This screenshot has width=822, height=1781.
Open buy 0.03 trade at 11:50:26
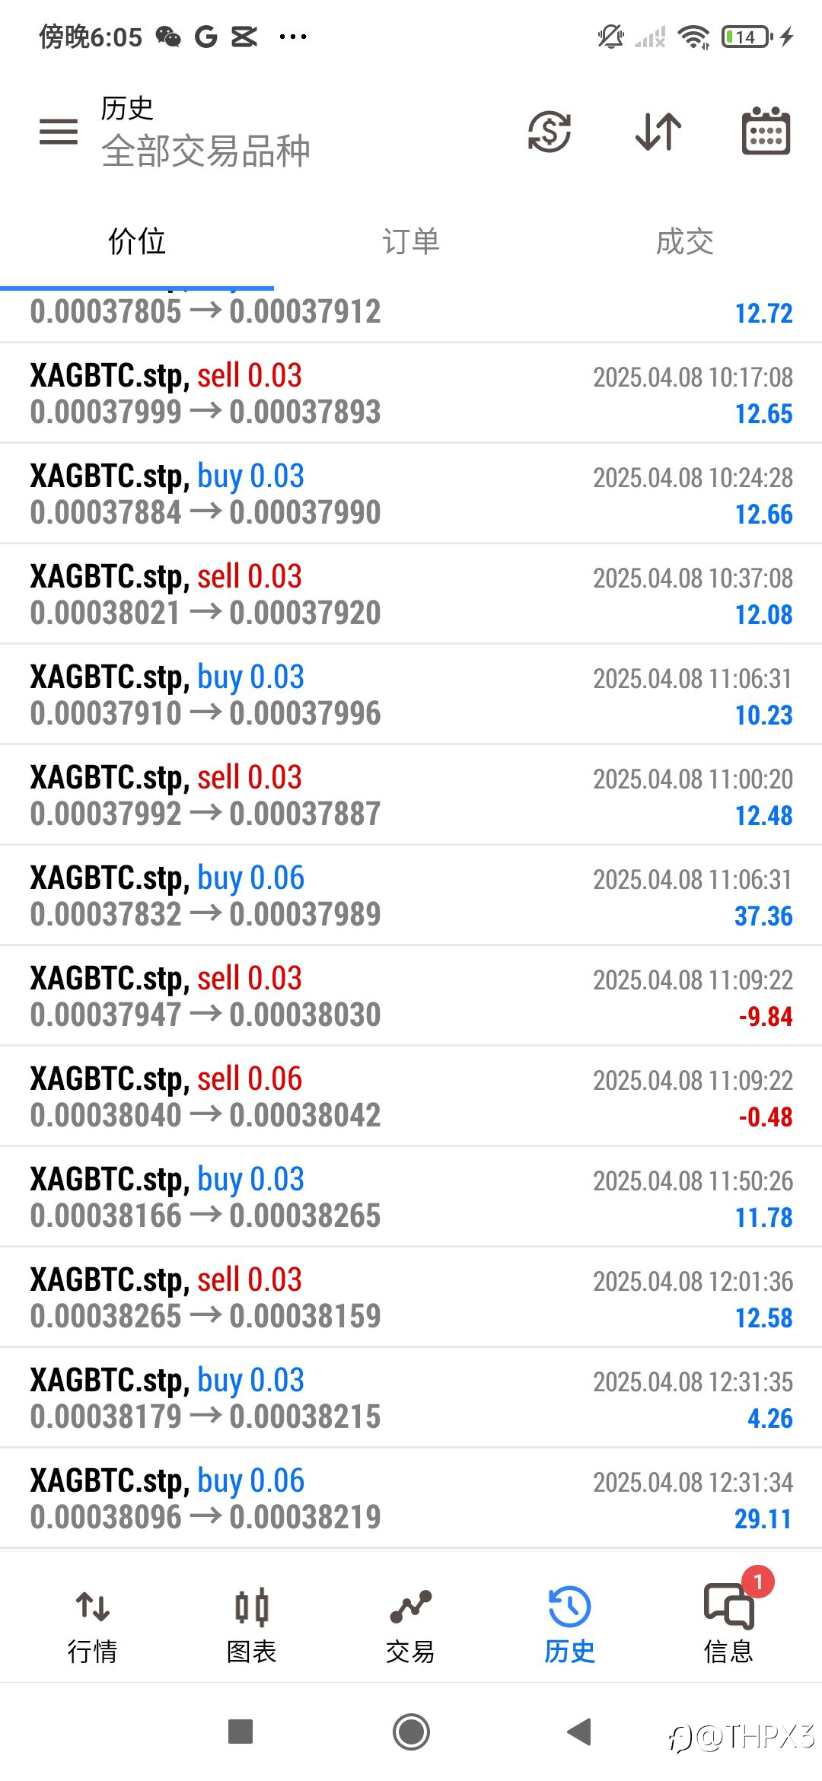point(411,1196)
